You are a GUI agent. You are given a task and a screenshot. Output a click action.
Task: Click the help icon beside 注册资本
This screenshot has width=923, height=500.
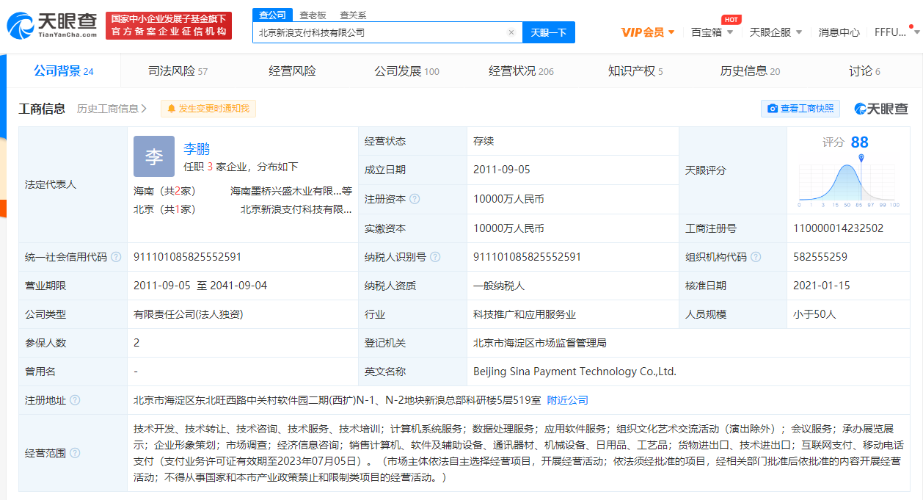[x=415, y=199]
